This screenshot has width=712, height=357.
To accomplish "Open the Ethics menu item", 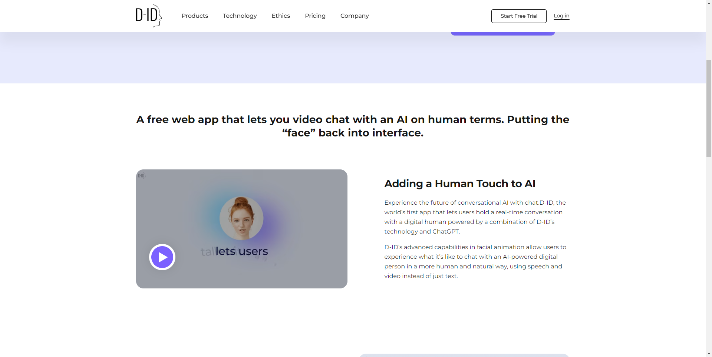I will (x=281, y=16).
